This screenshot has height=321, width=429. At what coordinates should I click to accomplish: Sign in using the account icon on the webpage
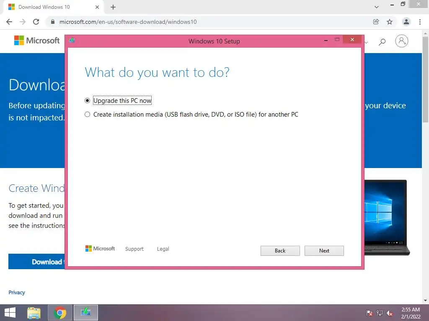(x=402, y=41)
